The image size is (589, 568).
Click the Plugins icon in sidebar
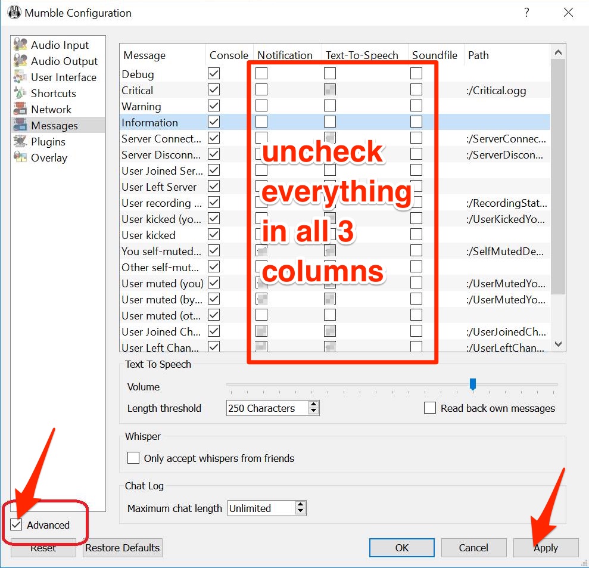(20, 141)
